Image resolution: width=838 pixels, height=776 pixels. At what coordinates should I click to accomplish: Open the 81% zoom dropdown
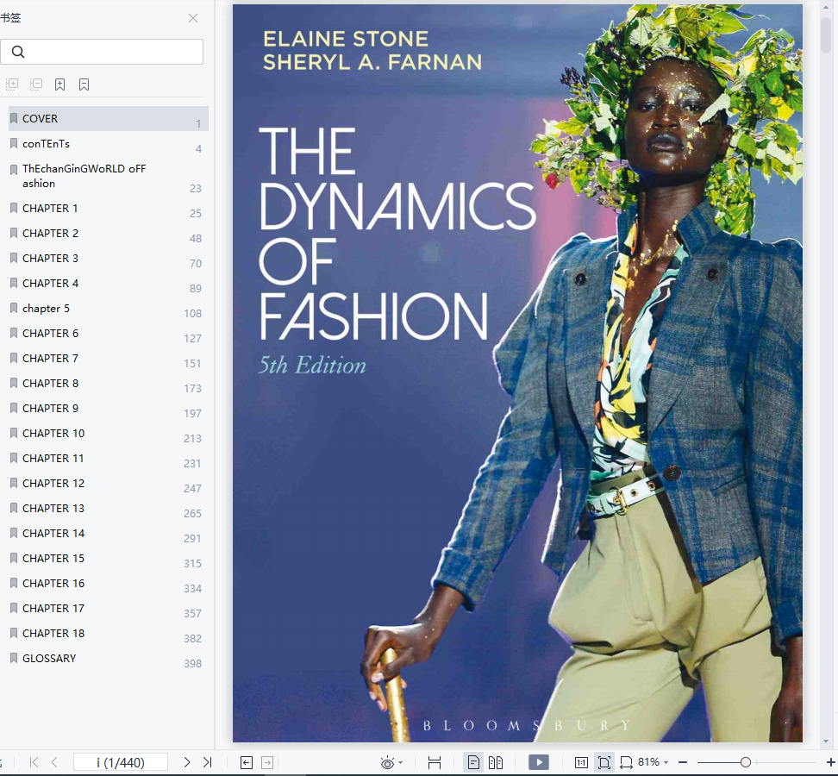point(654,762)
